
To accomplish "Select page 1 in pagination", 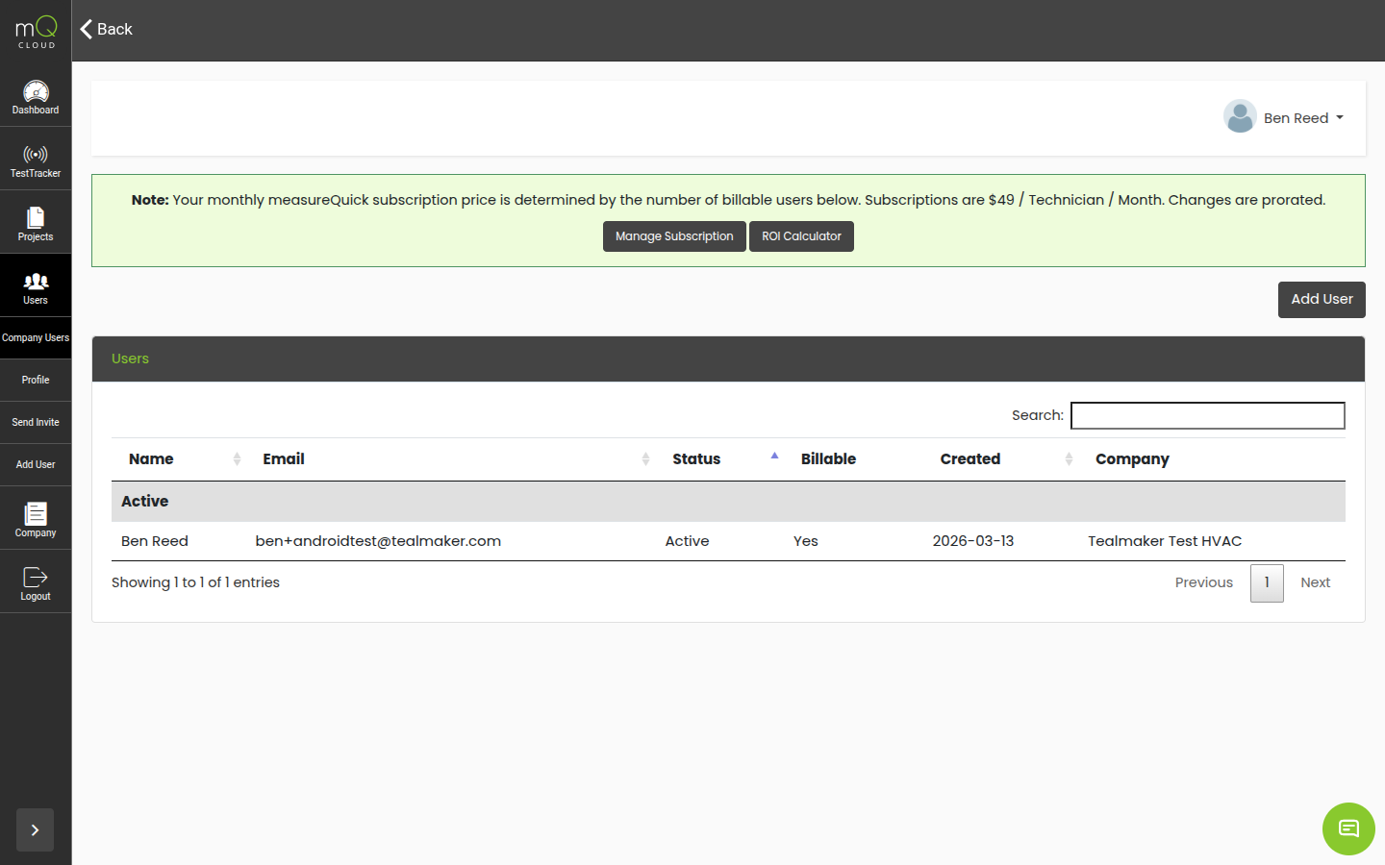I will click(x=1267, y=582).
